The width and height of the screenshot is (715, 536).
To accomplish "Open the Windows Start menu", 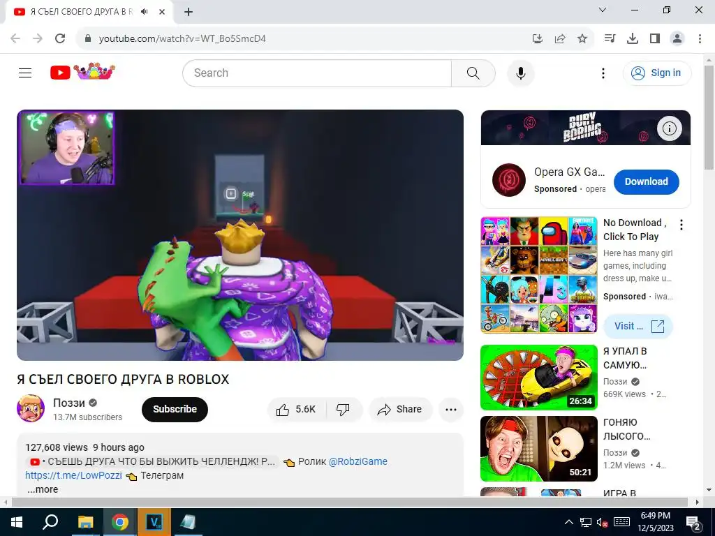I will tap(17, 522).
